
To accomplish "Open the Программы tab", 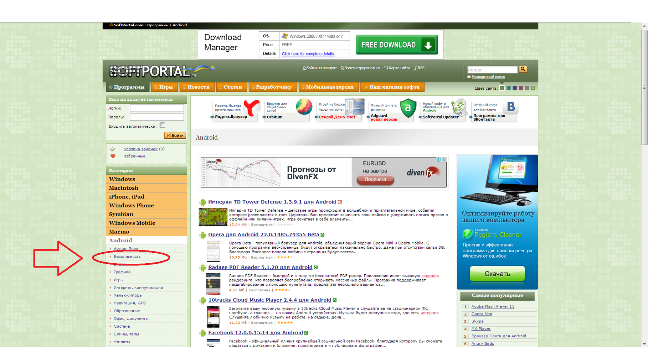I will tap(128, 87).
